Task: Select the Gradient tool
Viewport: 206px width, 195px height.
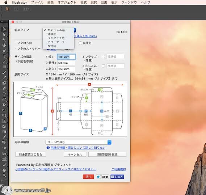Action: click(x=4, y=132)
